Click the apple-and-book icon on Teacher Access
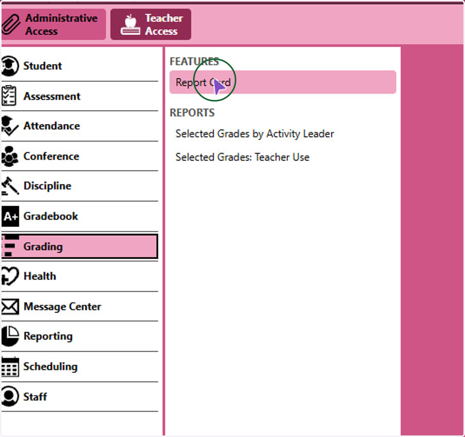 tap(130, 24)
